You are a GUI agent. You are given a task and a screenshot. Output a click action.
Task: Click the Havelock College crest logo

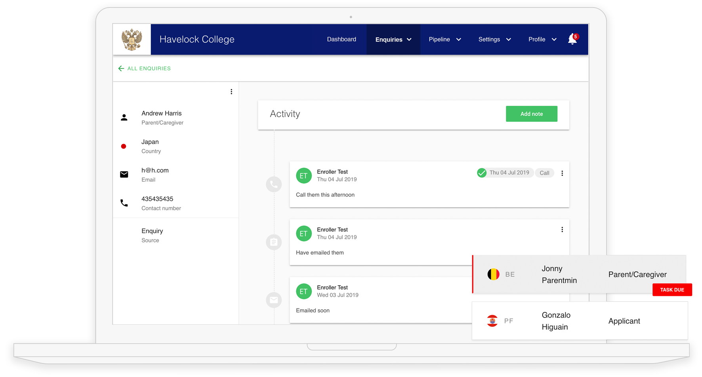click(132, 39)
